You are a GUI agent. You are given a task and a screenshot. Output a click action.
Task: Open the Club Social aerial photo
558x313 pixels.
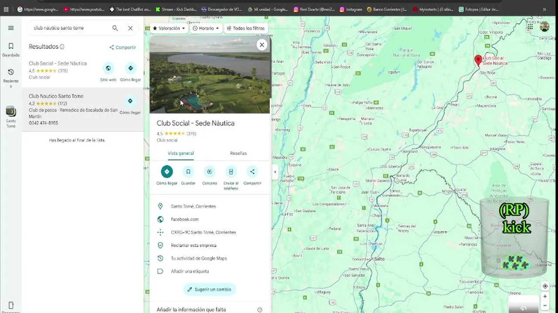210,74
